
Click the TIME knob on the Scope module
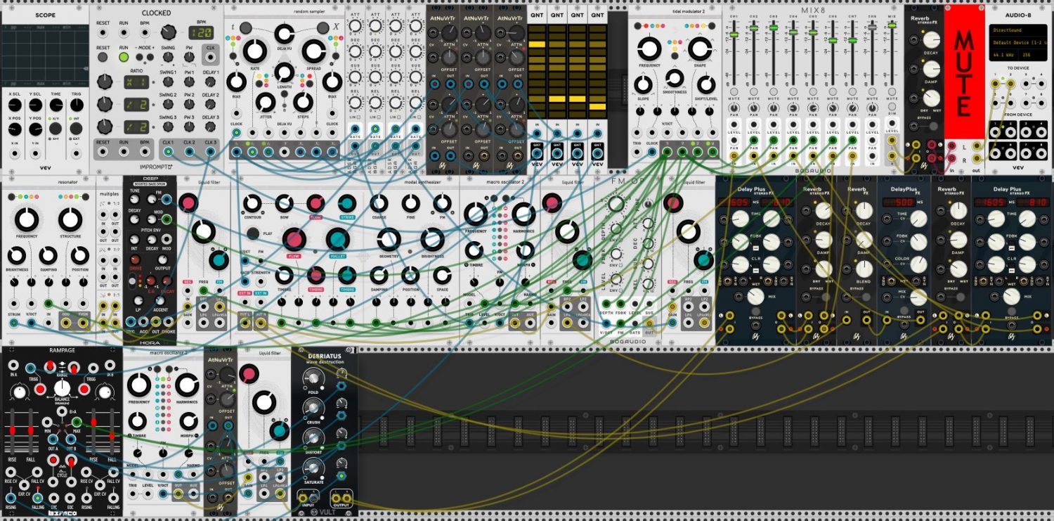(55, 105)
